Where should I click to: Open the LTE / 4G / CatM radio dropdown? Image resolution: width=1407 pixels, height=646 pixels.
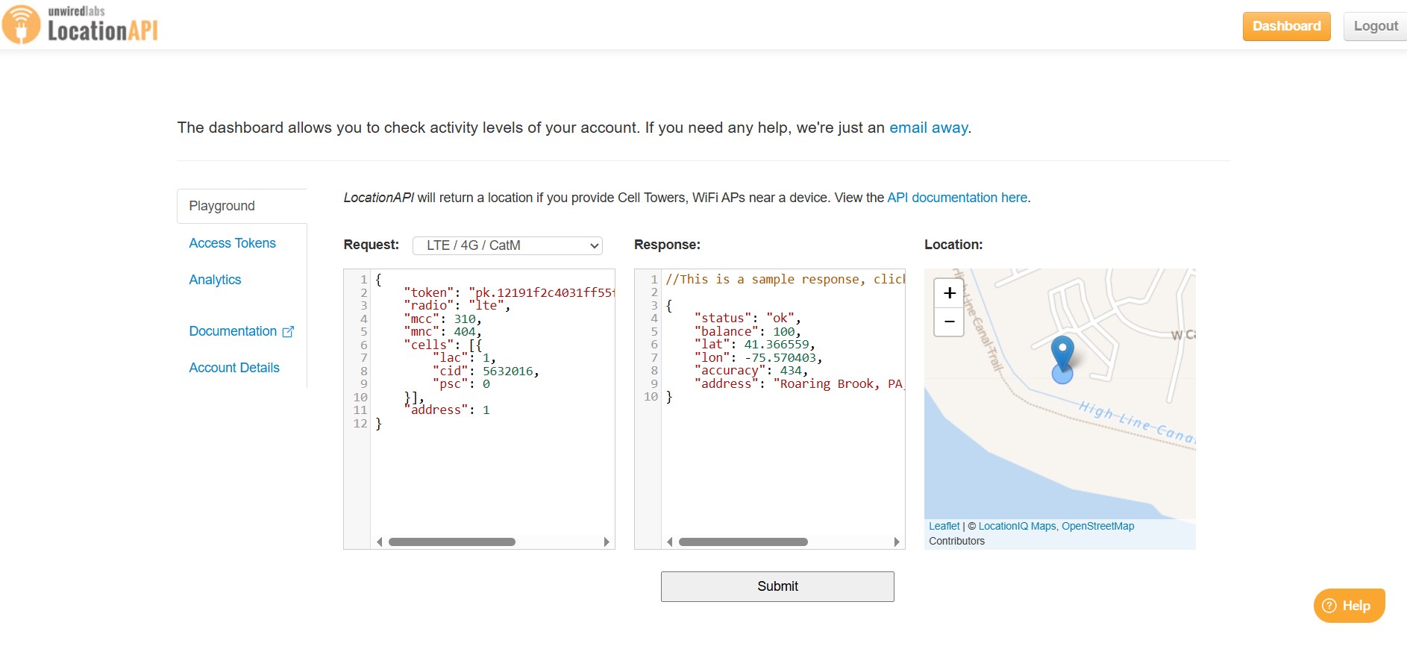507,245
